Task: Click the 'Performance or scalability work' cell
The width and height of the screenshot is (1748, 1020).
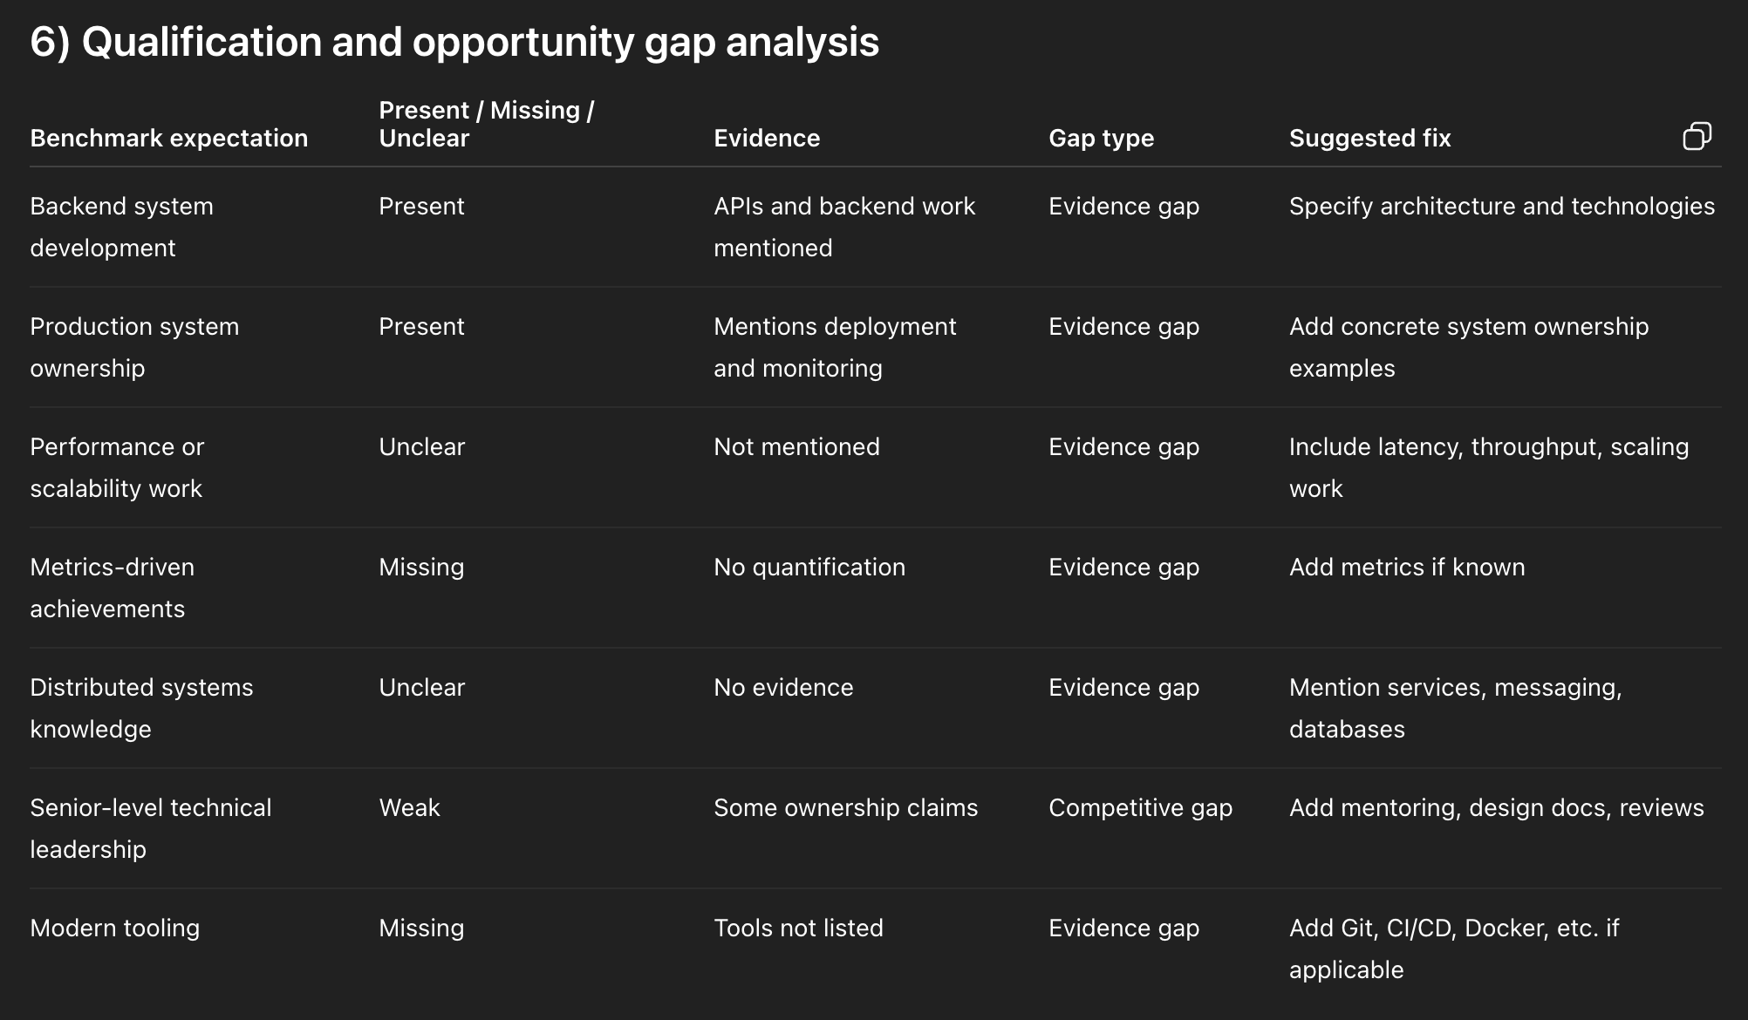Action: pos(116,467)
